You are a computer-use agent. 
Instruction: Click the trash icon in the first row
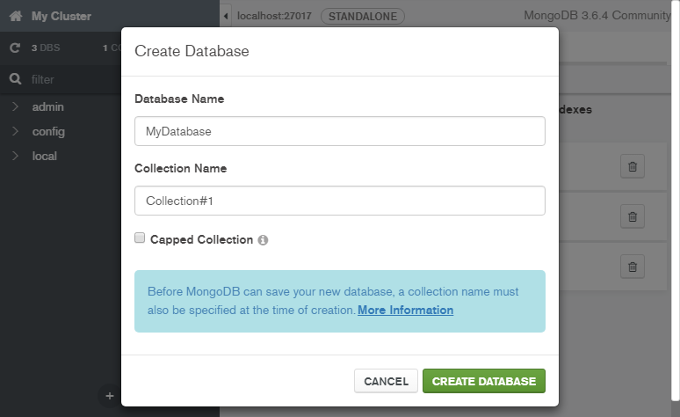tap(632, 166)
